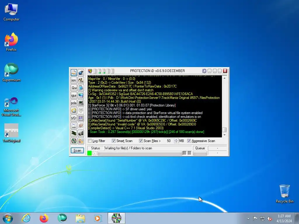Click the 'Waiting for file(s) / Folders to scan' status text
The image size is (299, 224).
pos(128,148)
